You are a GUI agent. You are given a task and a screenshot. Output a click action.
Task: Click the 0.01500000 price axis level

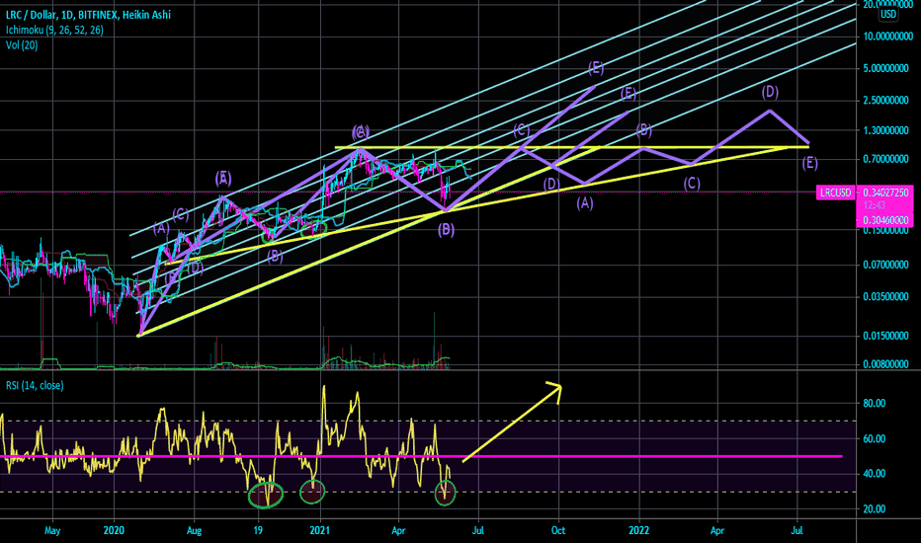(885, 336)
